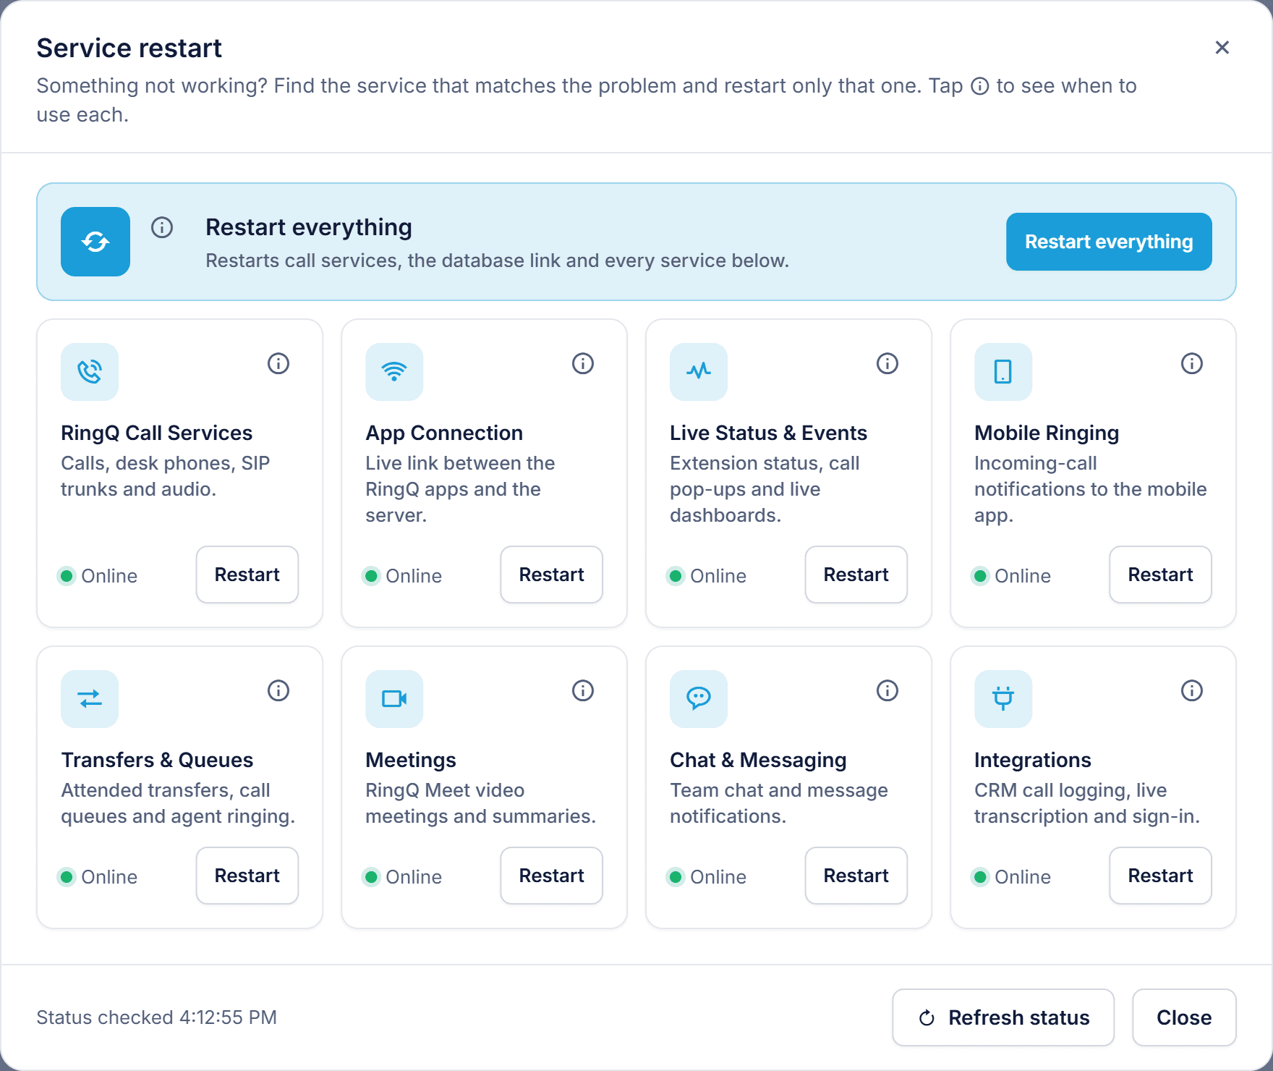
Task: Restart the Integrations service
Action: pos(1161,876)
